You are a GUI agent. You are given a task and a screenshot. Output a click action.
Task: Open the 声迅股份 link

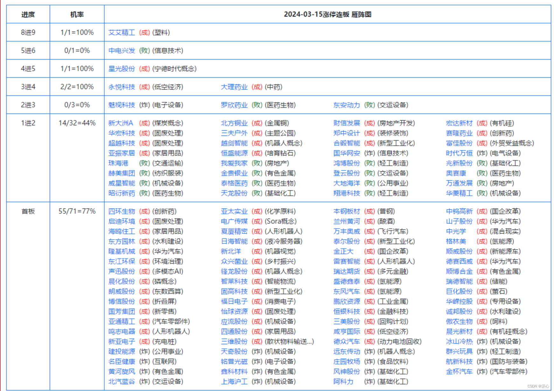click(x=122, y=271)
